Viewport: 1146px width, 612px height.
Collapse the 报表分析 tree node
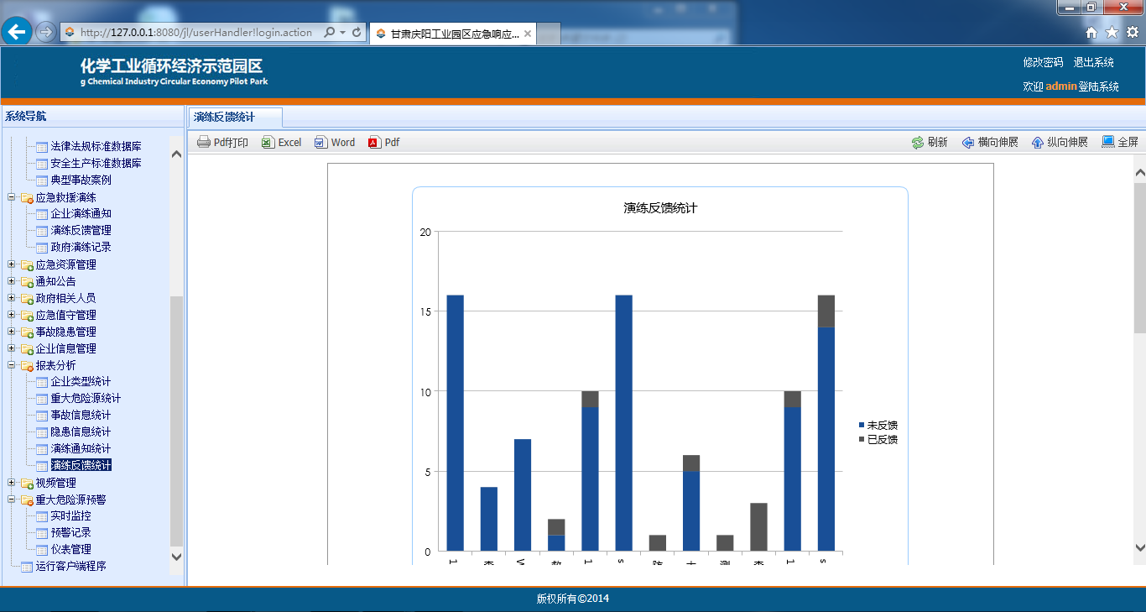(x=12, y=365)
